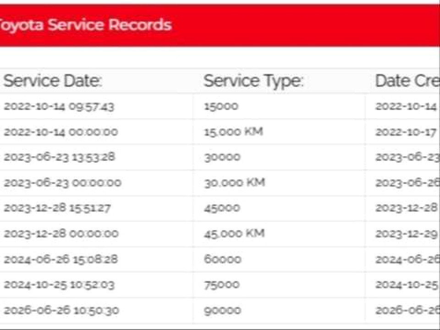Click service date 2023-12-28 15:51:27
Image resolution: width=440 pixels, height=330 pixels.
[57, 208]
